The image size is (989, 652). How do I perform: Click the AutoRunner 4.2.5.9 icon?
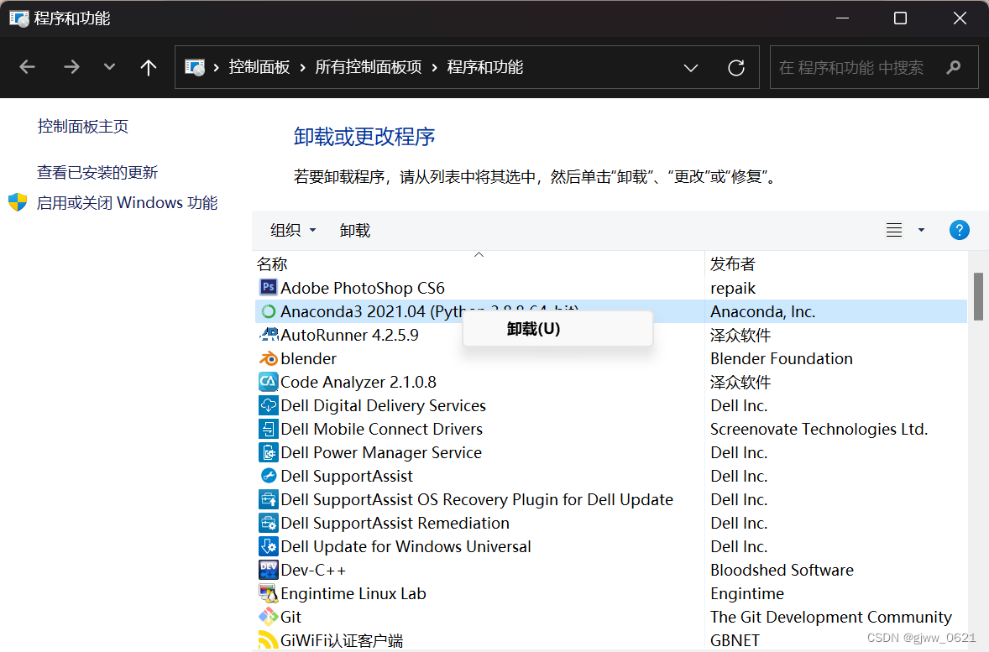point(269,334)
